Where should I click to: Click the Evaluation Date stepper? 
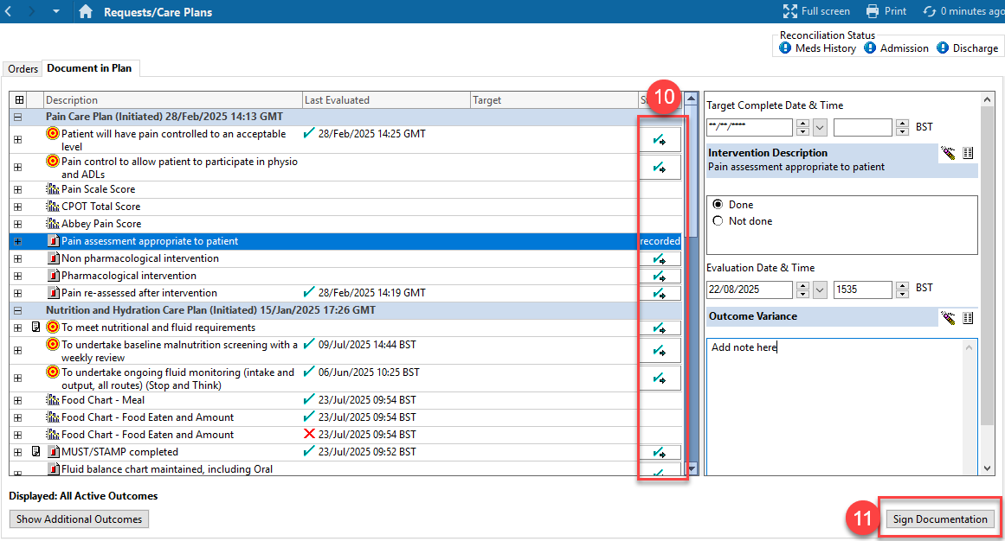coord(802,290)
